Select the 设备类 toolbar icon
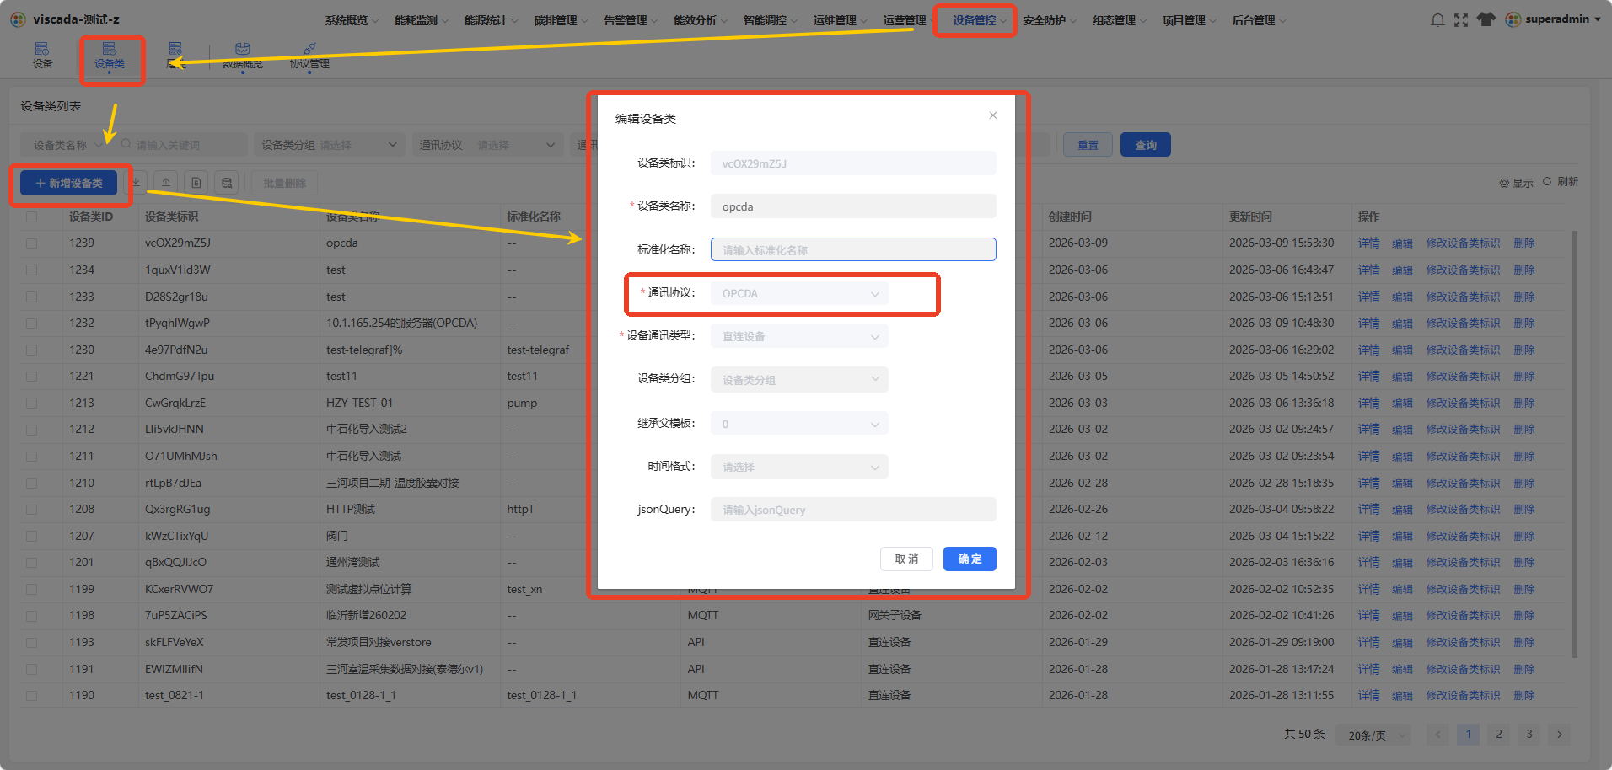The image size is (1612, 770). click(x=110, y=56)
